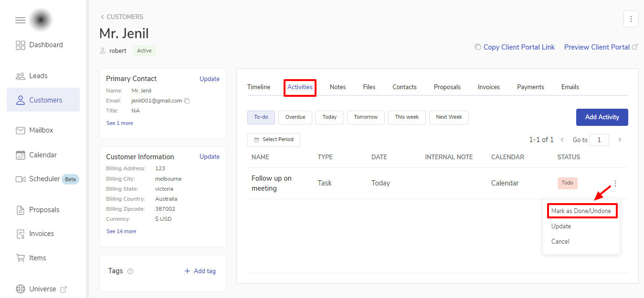Expand See 1 more contact details
This screenshot has width=644, height=298.
coord(119,123)
